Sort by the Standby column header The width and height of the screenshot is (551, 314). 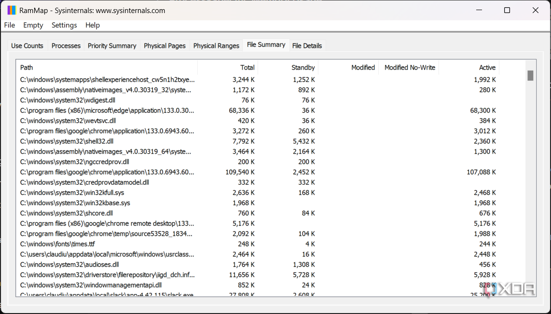pyautogui.click(x=288, y=67)
